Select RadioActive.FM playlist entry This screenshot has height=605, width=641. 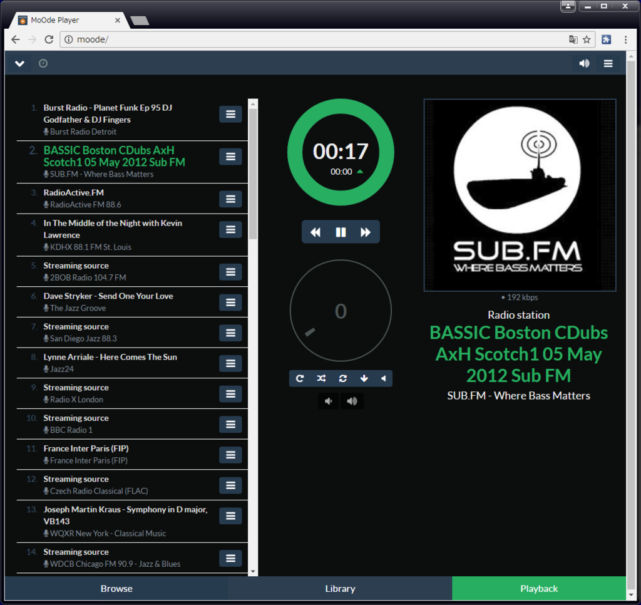point(74,193)
